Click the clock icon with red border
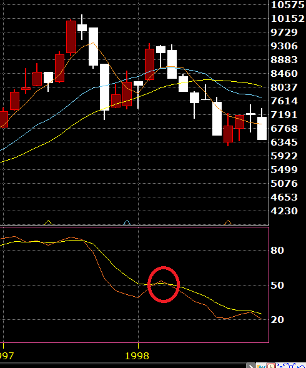Image resolution: width=306 pixels, height=368 pixels. [271, 366]
